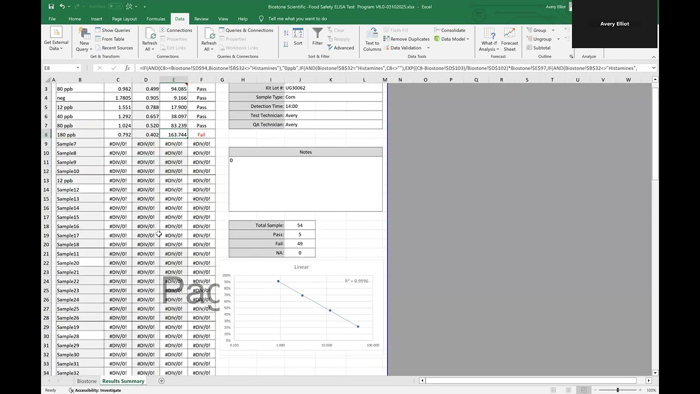Image resolution: width=700 pixels, height=394 pixels.
Task: Add a new sheet with the plus button
Action: pos(161,381)
